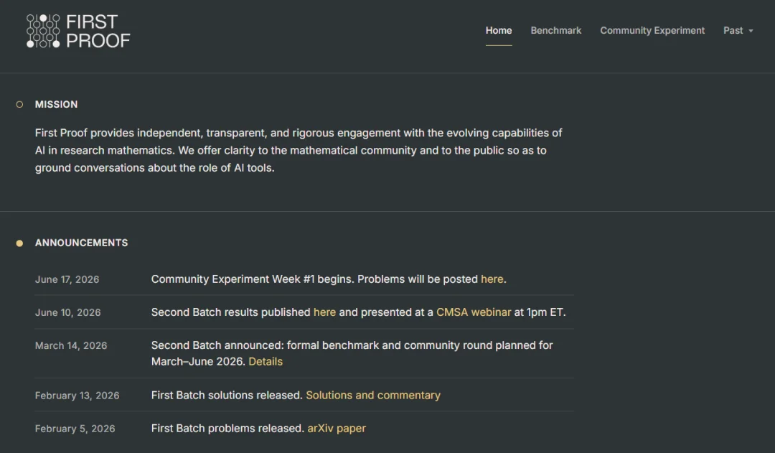Click the mission statement paragraph
The height and width of the screenshot is (453, 775).
tap(299, 150)
